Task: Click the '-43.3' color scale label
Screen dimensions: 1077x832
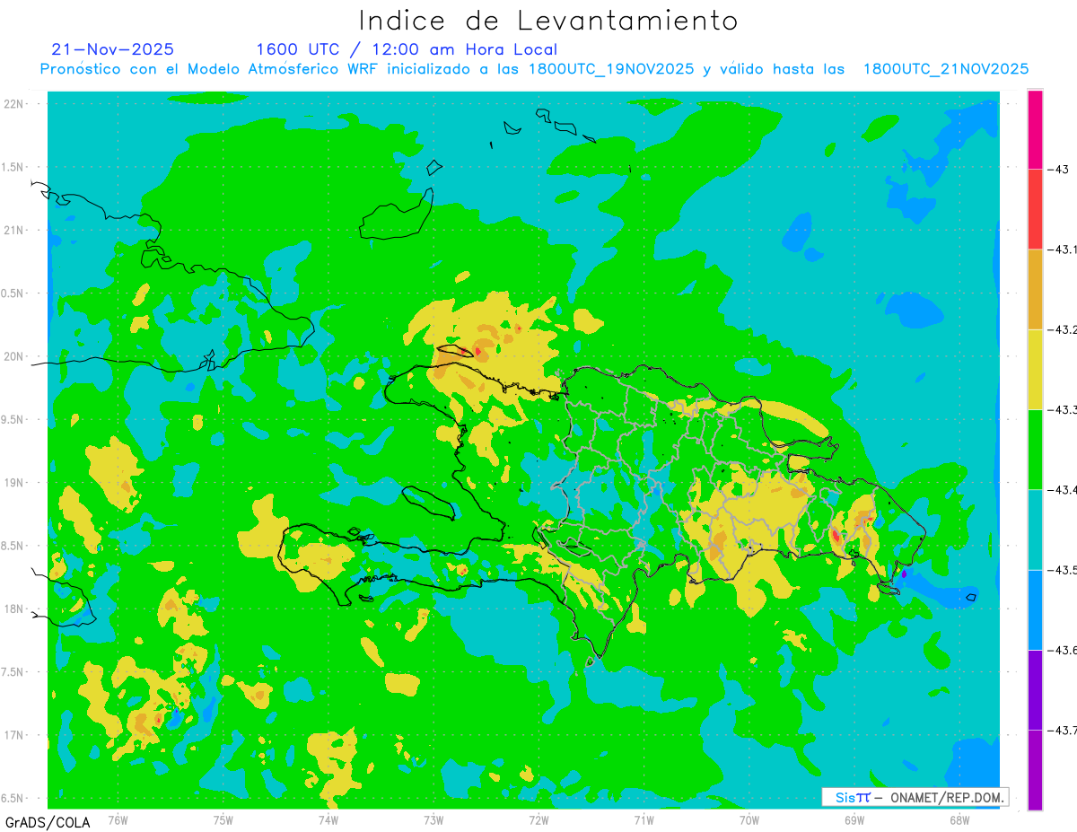Action: 1062,409
